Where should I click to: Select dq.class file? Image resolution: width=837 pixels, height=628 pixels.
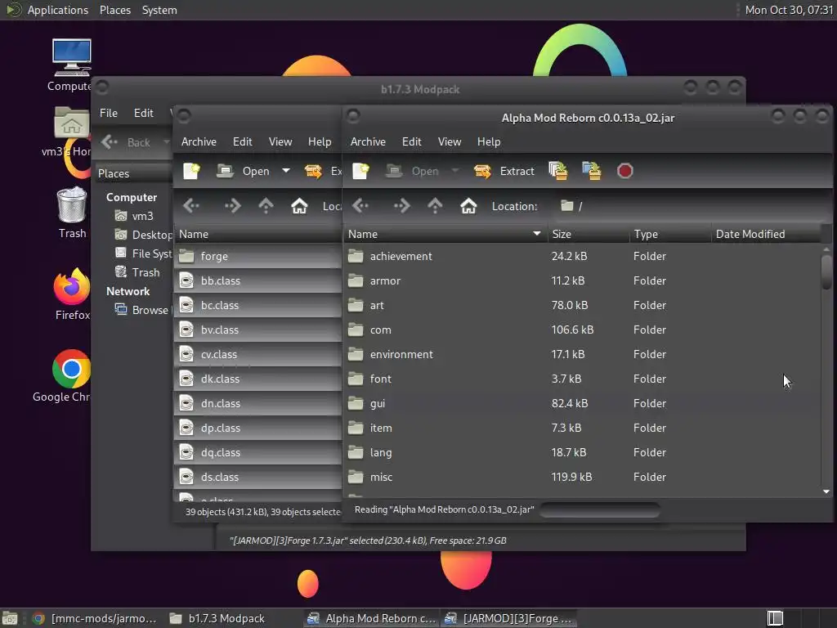click(257, 453)
